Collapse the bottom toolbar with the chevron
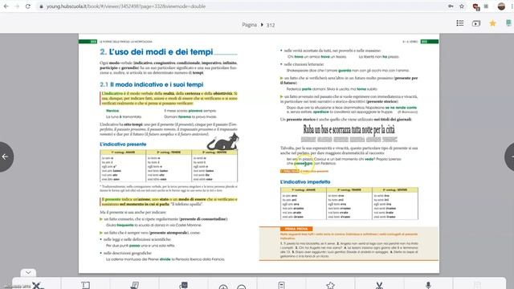514x289 pixels. [x=28, y=272]
